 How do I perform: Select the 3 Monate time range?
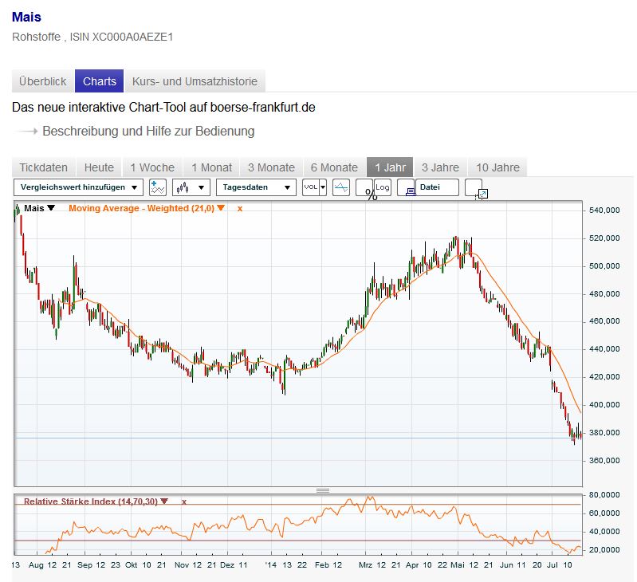click(271, 167)
